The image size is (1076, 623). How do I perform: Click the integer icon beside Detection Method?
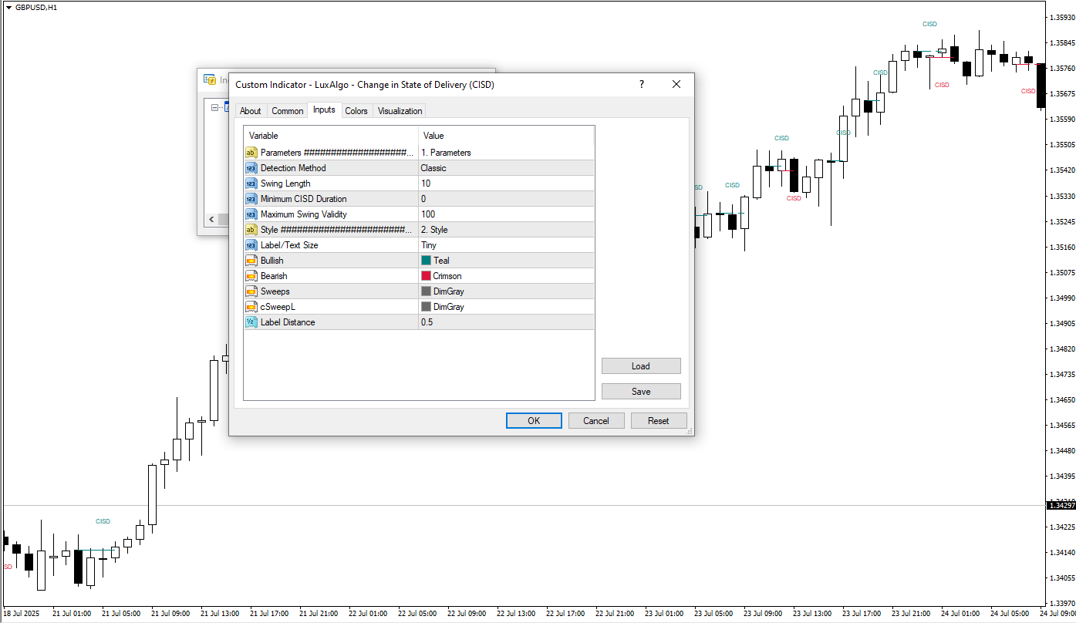251,168
